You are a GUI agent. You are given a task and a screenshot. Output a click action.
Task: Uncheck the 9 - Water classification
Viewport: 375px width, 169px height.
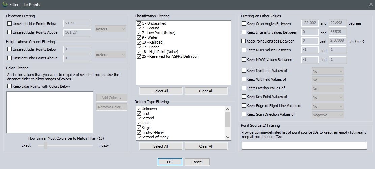(139, 38)
